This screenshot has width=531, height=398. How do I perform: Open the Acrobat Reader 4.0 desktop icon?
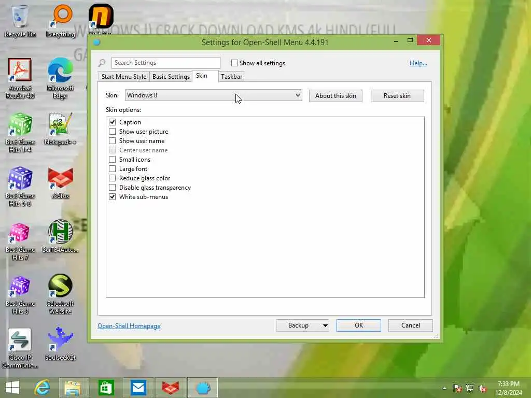20,79
